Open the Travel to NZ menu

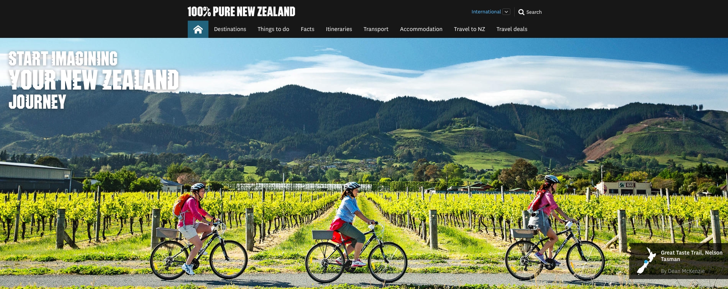(x=469, y=29)
